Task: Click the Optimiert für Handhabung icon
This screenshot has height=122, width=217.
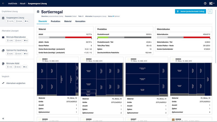Action: coord(3,50)
